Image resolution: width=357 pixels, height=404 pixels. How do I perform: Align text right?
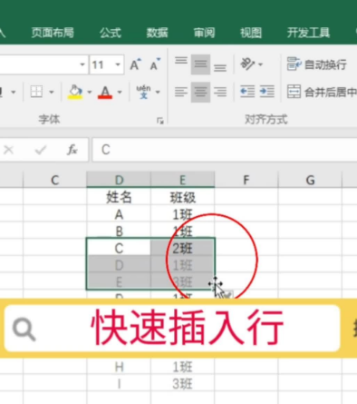click(x=220, y=92)
